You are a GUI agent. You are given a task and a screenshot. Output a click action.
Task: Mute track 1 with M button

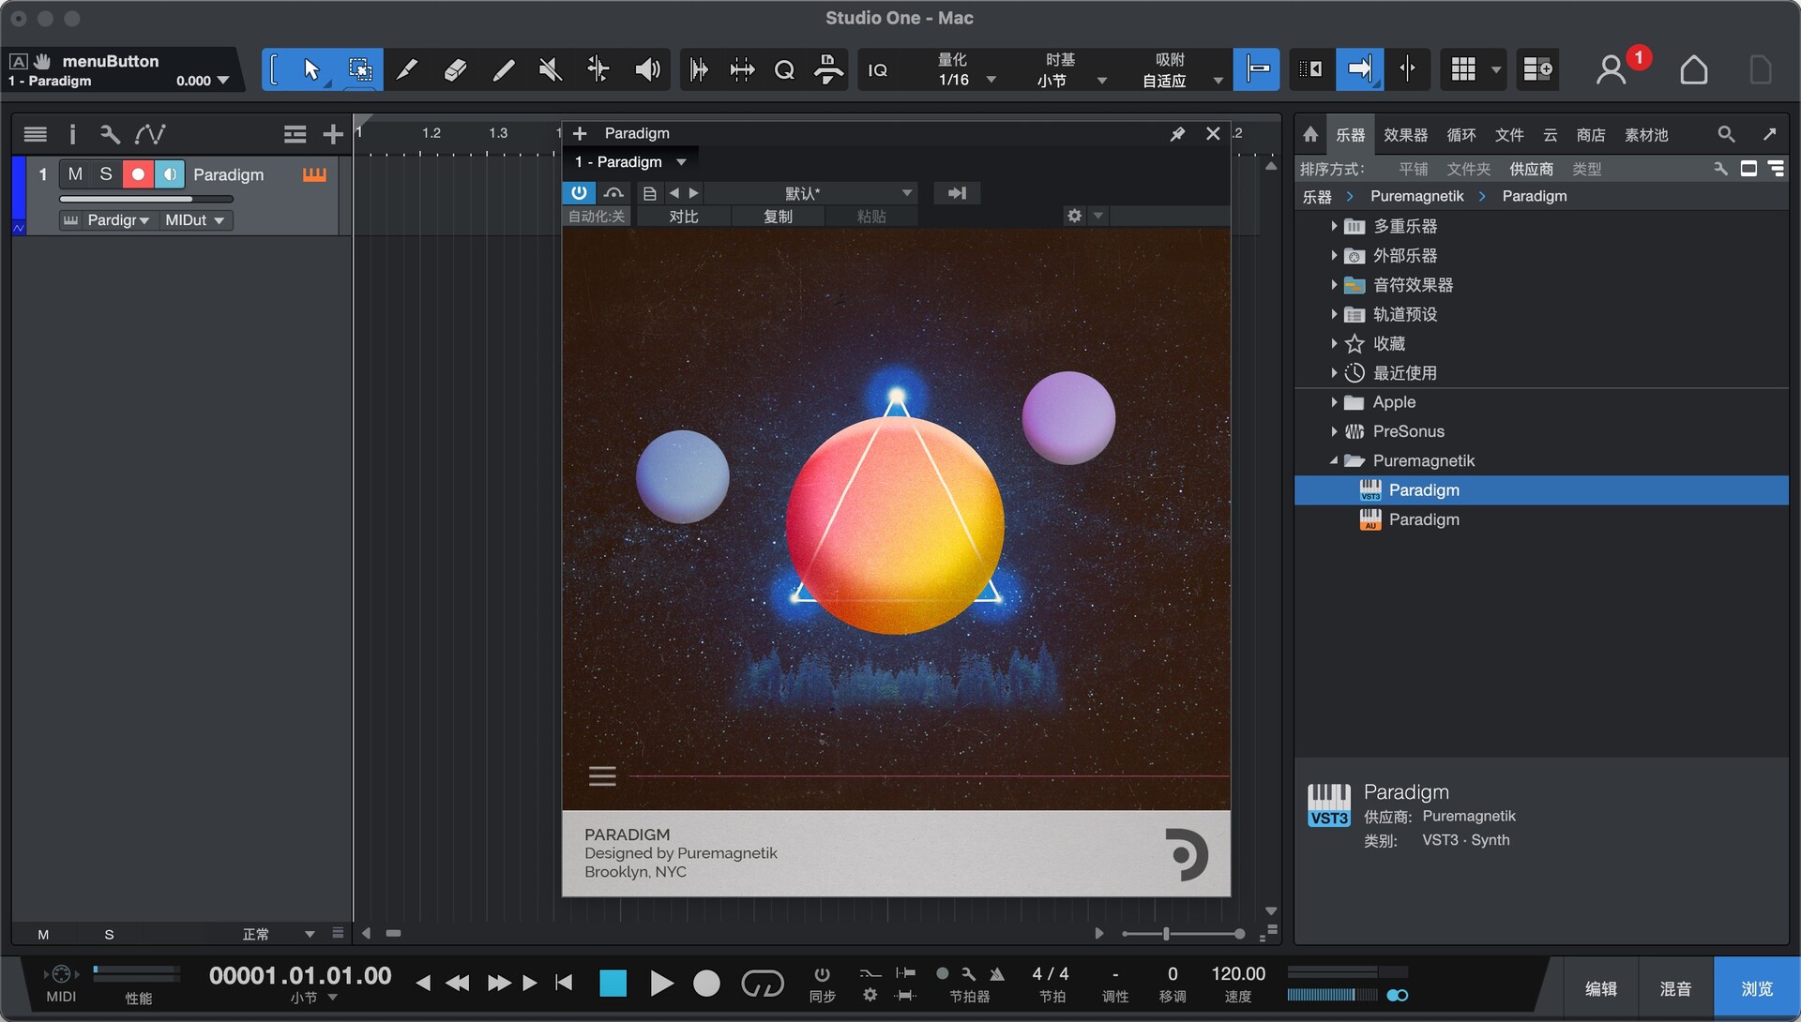(x=75, y=174)
